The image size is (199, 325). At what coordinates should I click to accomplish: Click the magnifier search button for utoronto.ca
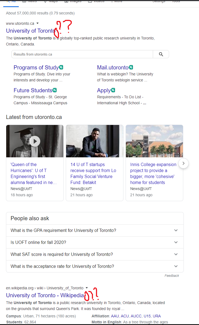tap(161, 54)
